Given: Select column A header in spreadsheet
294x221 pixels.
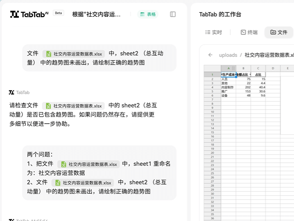Looking at the screenshot, I should click(227, 68).
